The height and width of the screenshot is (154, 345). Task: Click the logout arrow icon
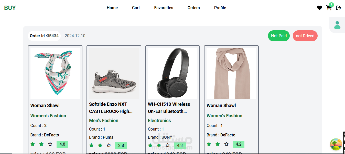click(x=339, y=8)
